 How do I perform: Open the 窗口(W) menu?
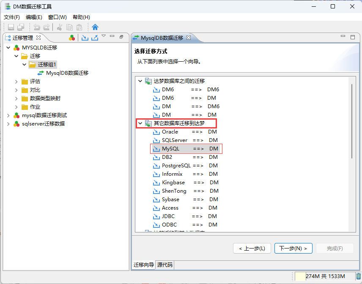[x=57, y=17]
